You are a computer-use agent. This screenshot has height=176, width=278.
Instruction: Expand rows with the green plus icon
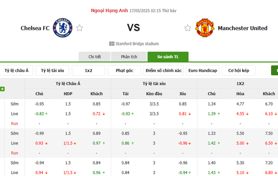(x=3, y=89)
